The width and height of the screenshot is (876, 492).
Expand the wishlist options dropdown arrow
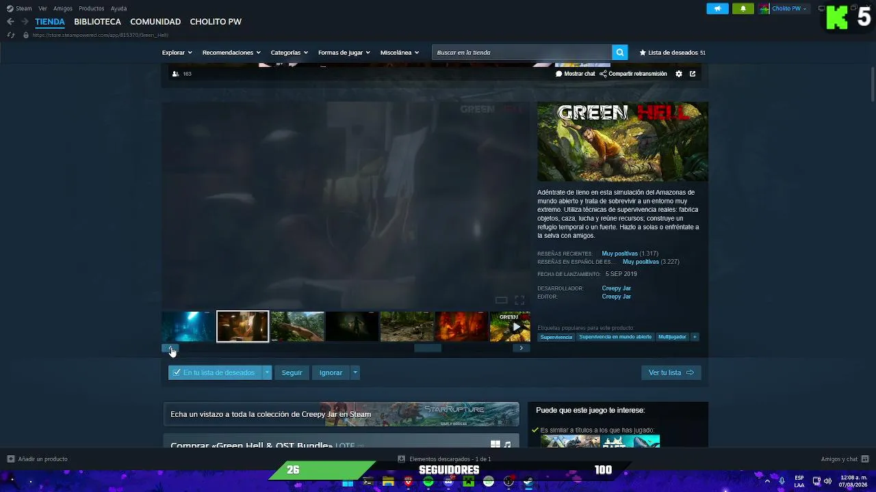pyautogui.click(x=268, y=372)
